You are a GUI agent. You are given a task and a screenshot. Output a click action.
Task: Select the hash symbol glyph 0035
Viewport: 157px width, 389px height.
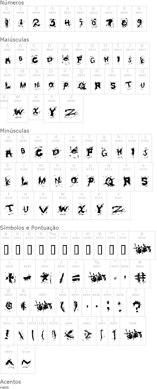[x=140, y=274]
